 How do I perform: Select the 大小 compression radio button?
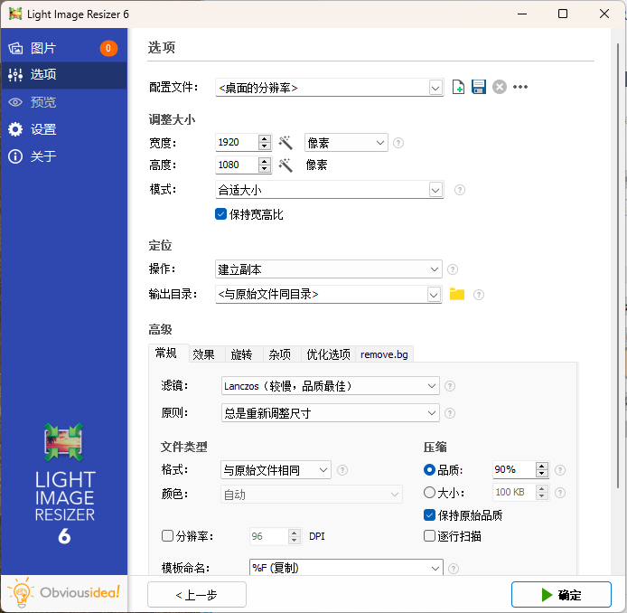pyautogui.click(x=429, y=493)
